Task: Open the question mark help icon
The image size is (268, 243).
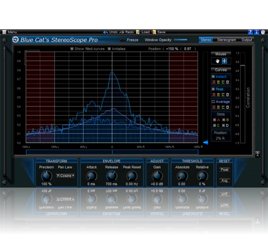Action: coord(251,32)
